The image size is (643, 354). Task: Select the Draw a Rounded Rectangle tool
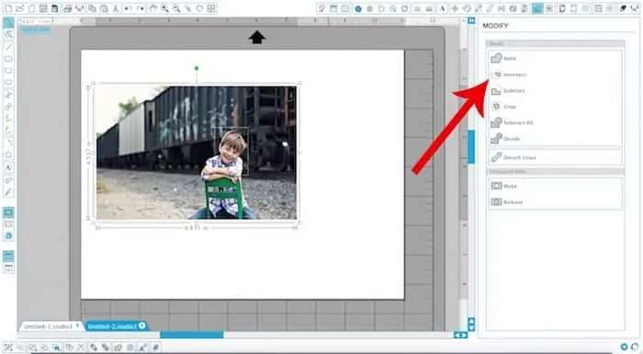(x=8, y=71)
